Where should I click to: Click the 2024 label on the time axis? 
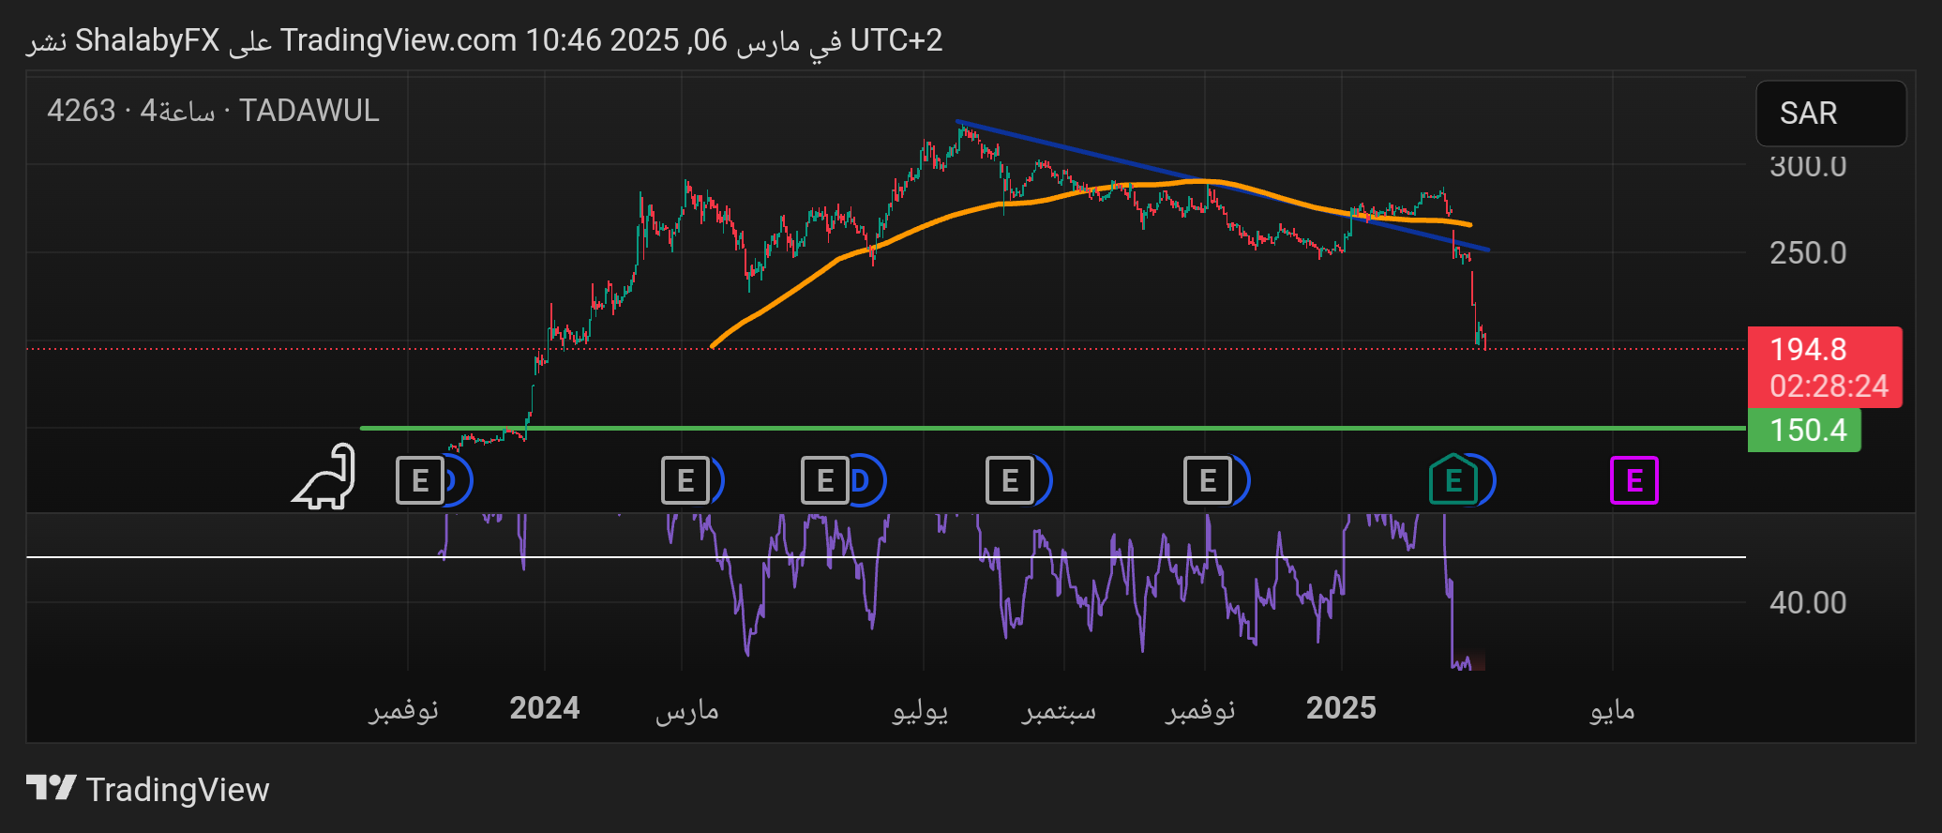[x=544, y=708]
